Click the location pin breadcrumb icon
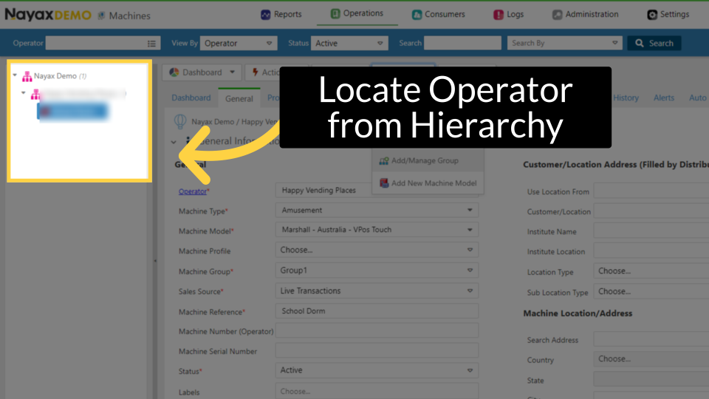The image size is (709, 399). tap(180, 122)
